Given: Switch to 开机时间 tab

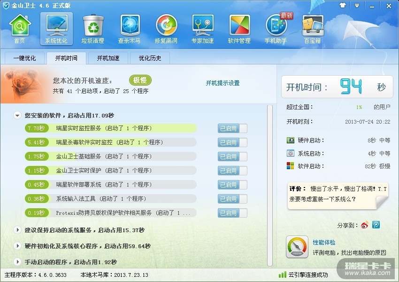Looking at the screenshot, I should coord(66,58).
